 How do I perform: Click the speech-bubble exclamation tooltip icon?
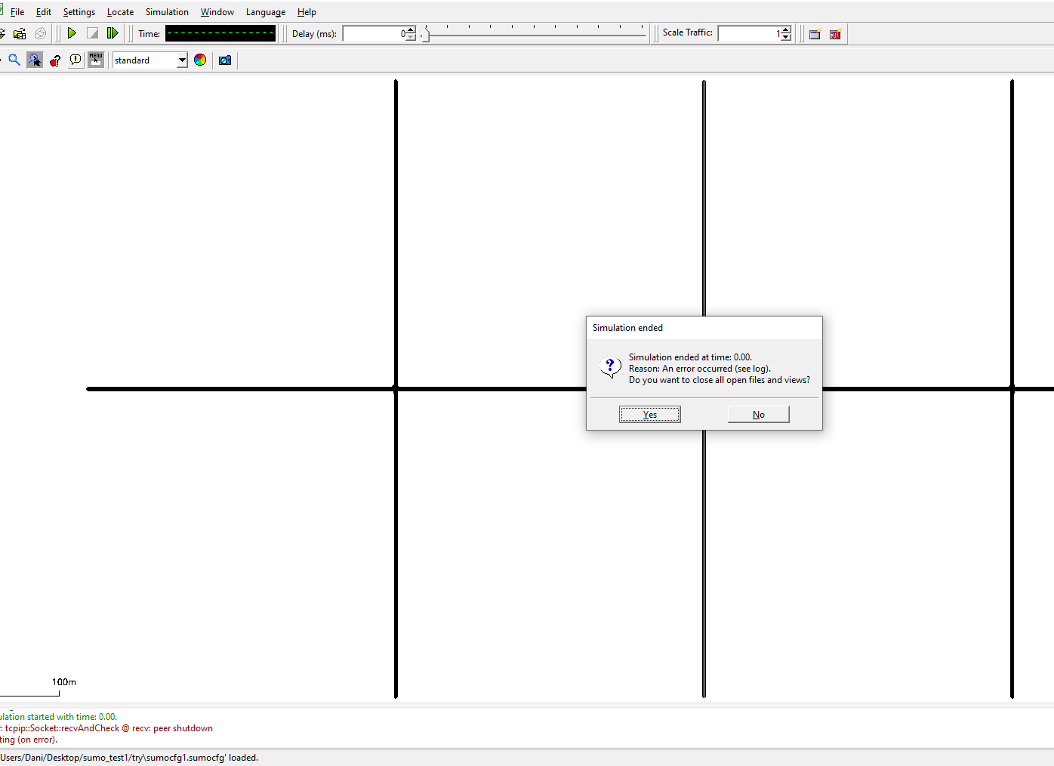[x=76, y=60]
